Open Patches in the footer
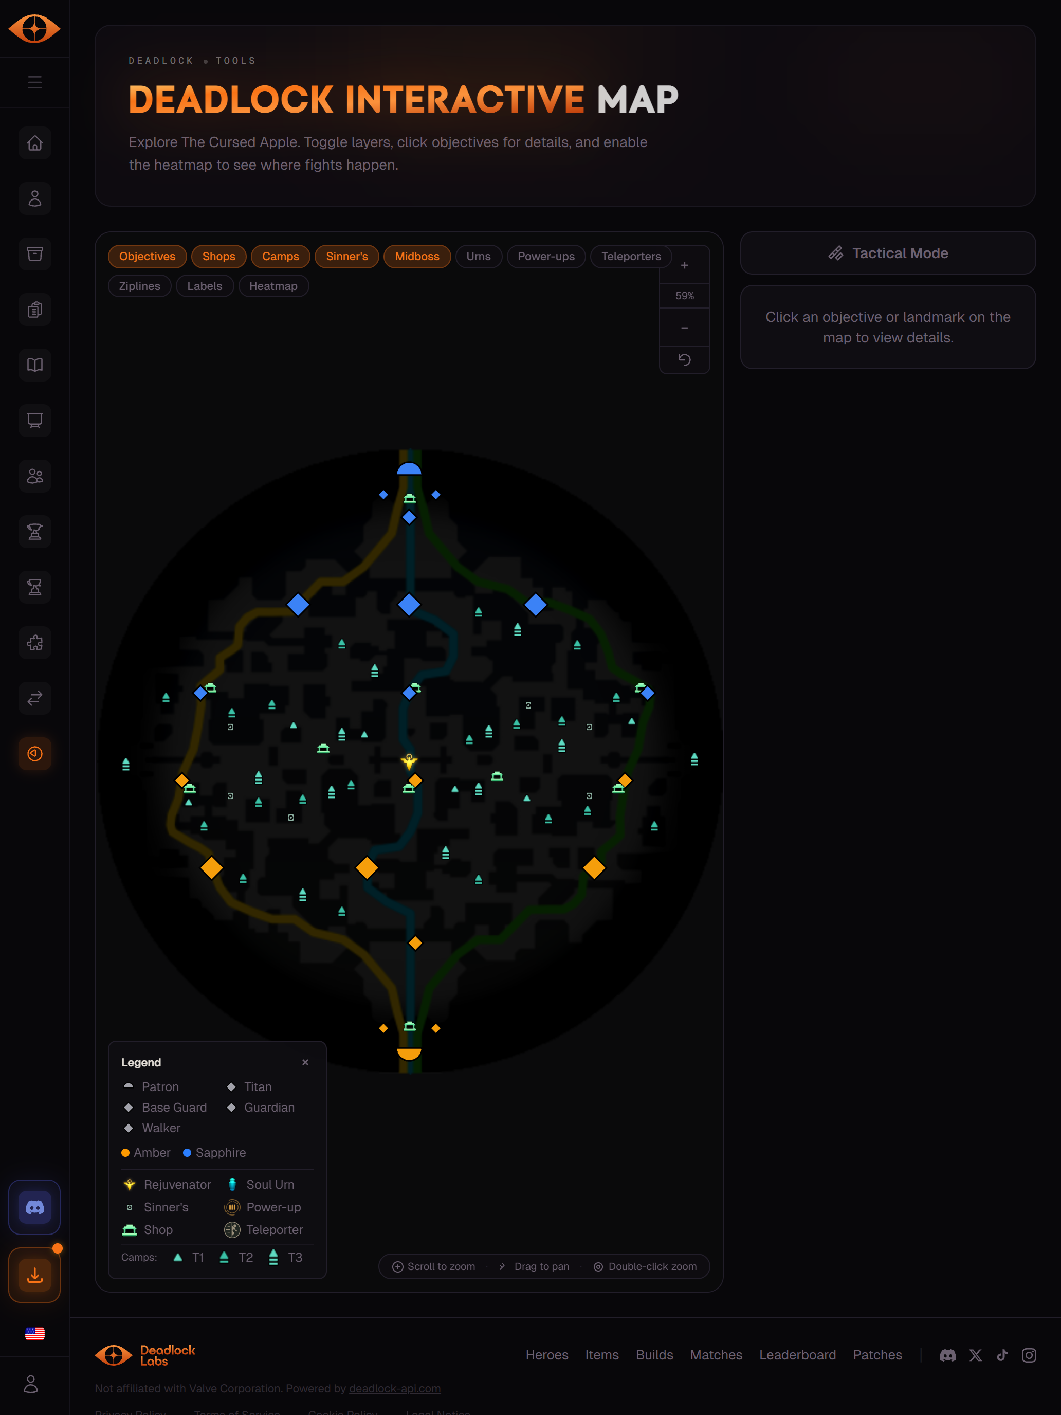 (x=877, y=1355)
